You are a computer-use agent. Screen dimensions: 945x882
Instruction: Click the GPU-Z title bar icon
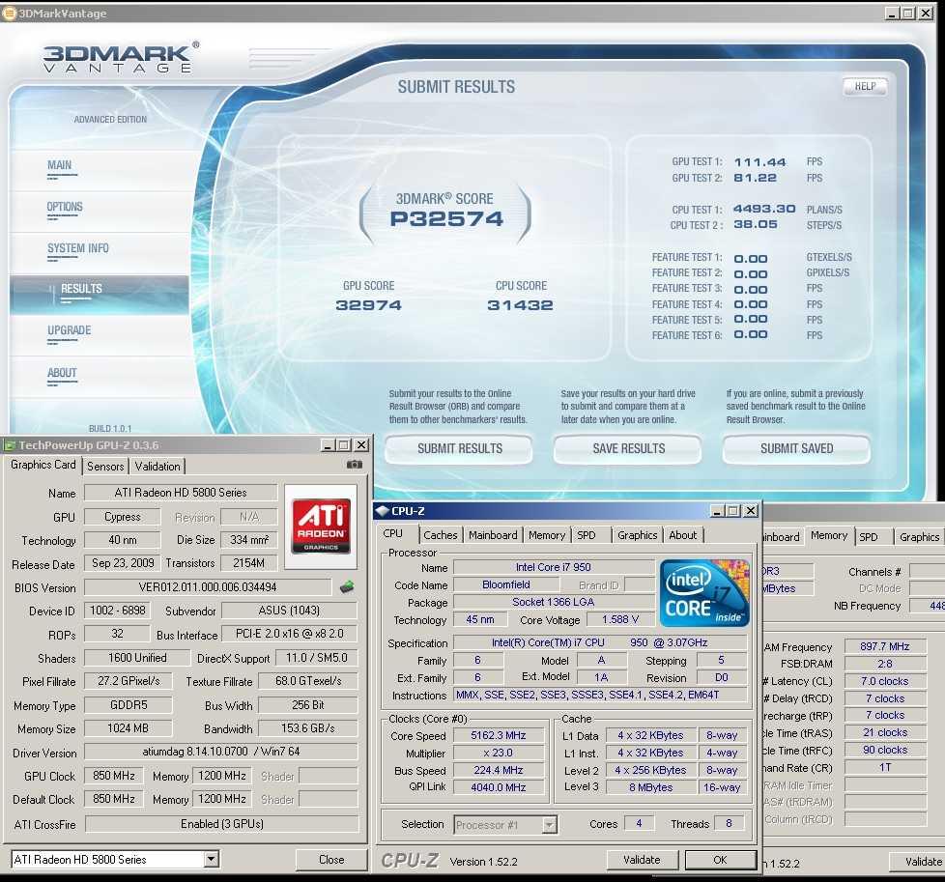click(10, 445)
